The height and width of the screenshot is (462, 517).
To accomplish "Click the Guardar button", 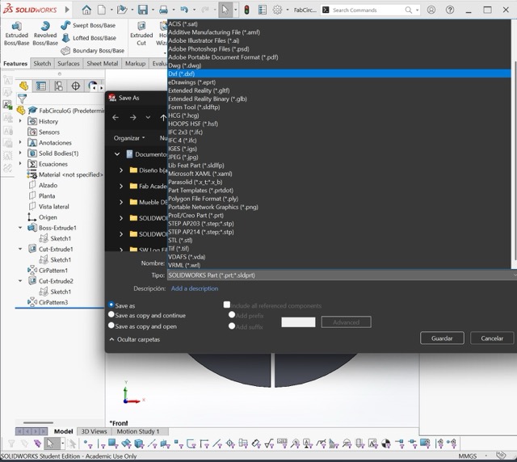I will 442,338.
